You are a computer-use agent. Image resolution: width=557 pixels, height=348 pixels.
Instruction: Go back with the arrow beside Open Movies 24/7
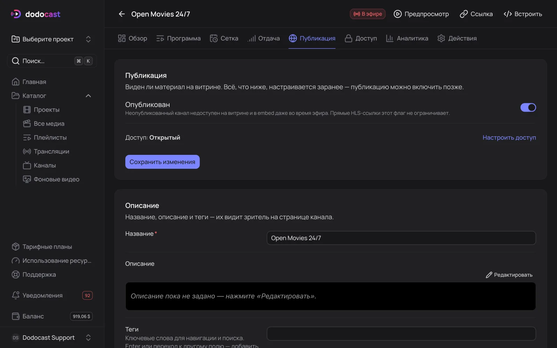(x=121, y=14)
